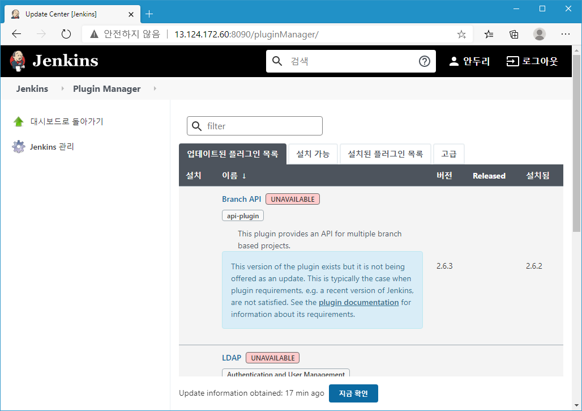Click the scrollbar up arrow
The height and width of the screenshot is (411, 582).
click(x=576, y=50)
